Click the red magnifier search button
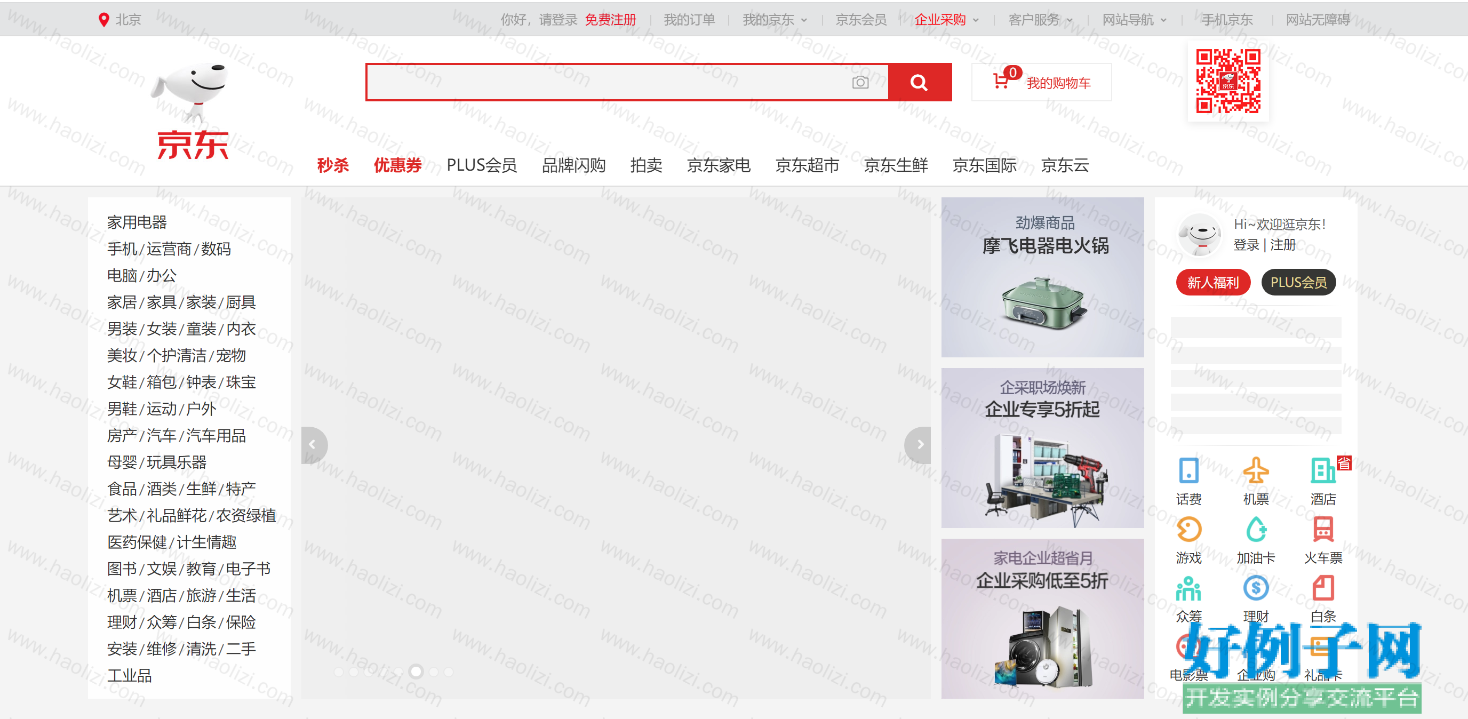The height and width of the screenshot is (719, 1468). click(920, 83)
